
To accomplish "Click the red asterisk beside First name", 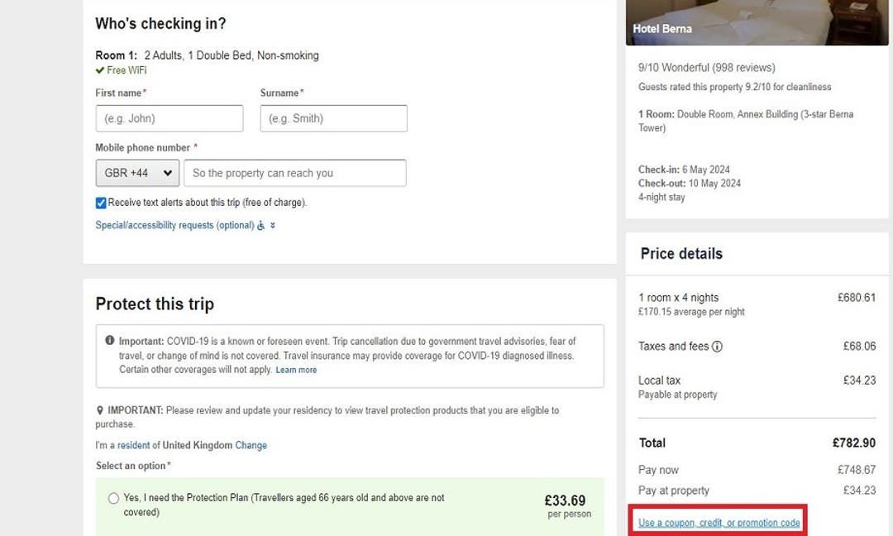I will coord(146,90).
